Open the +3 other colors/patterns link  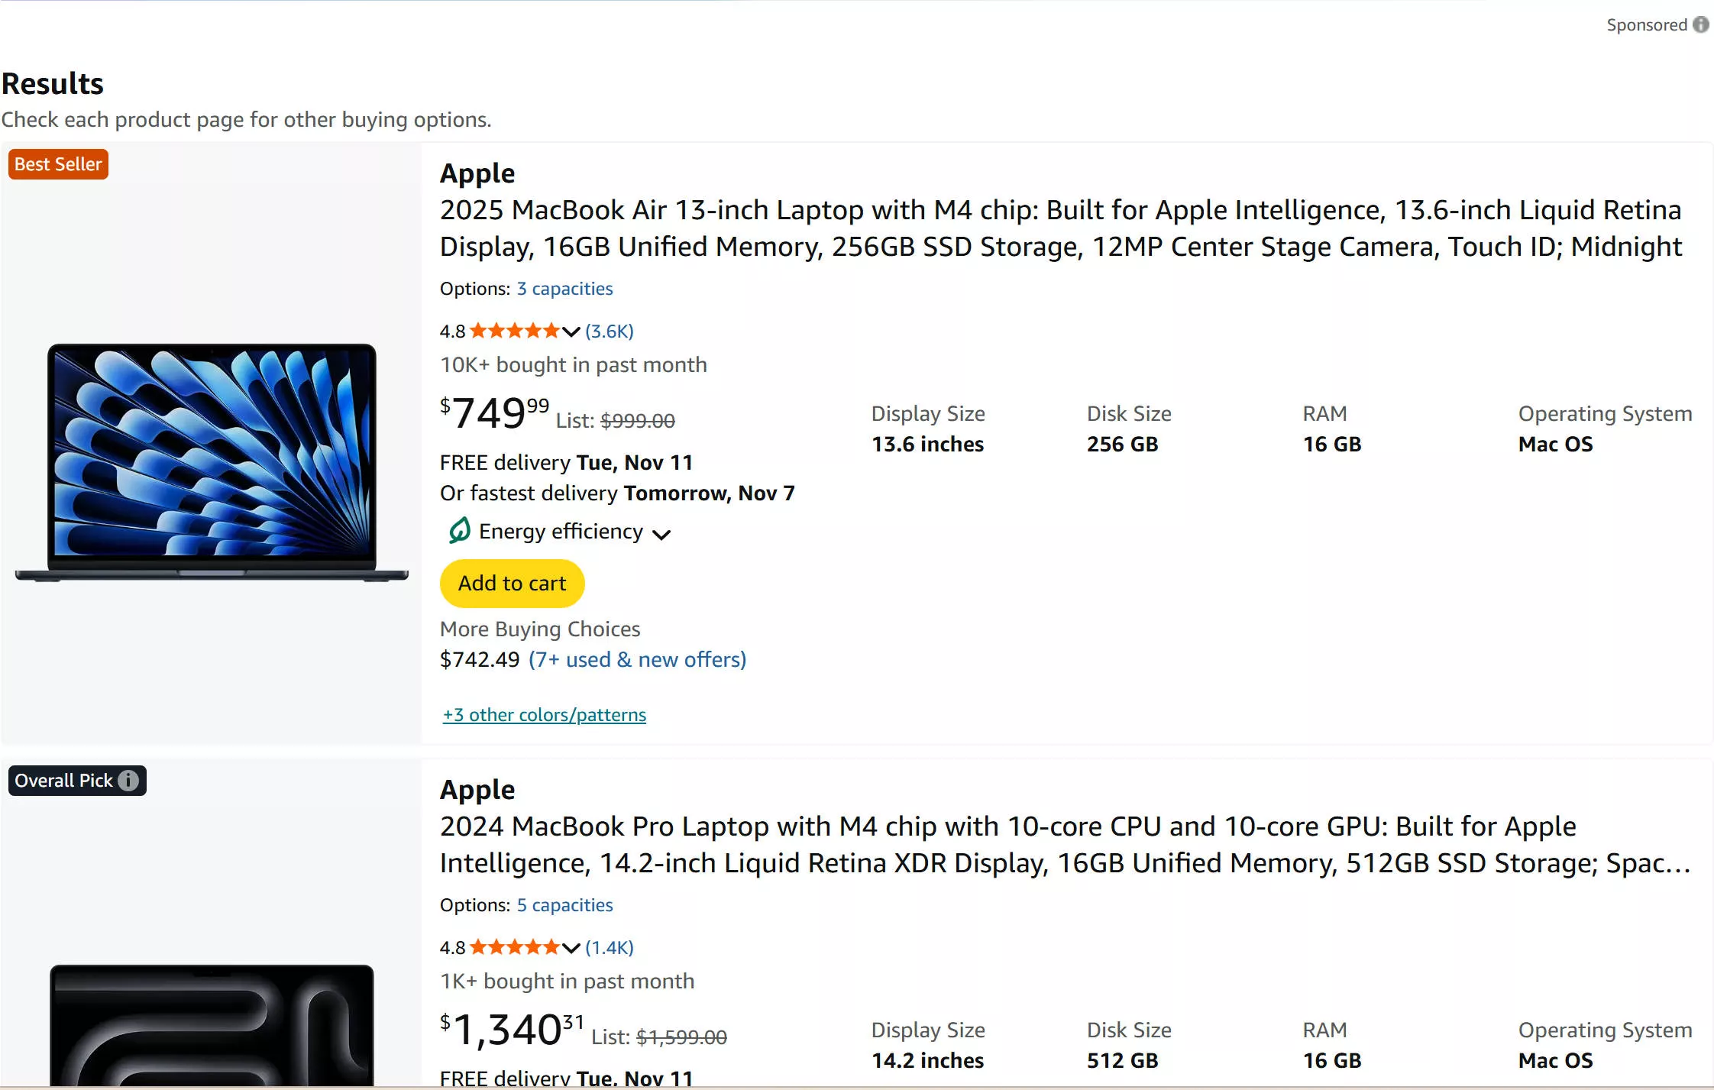point(543,714)
